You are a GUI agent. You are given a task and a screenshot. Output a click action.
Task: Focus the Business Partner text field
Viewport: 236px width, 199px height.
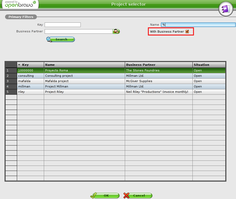click(78, 32)
